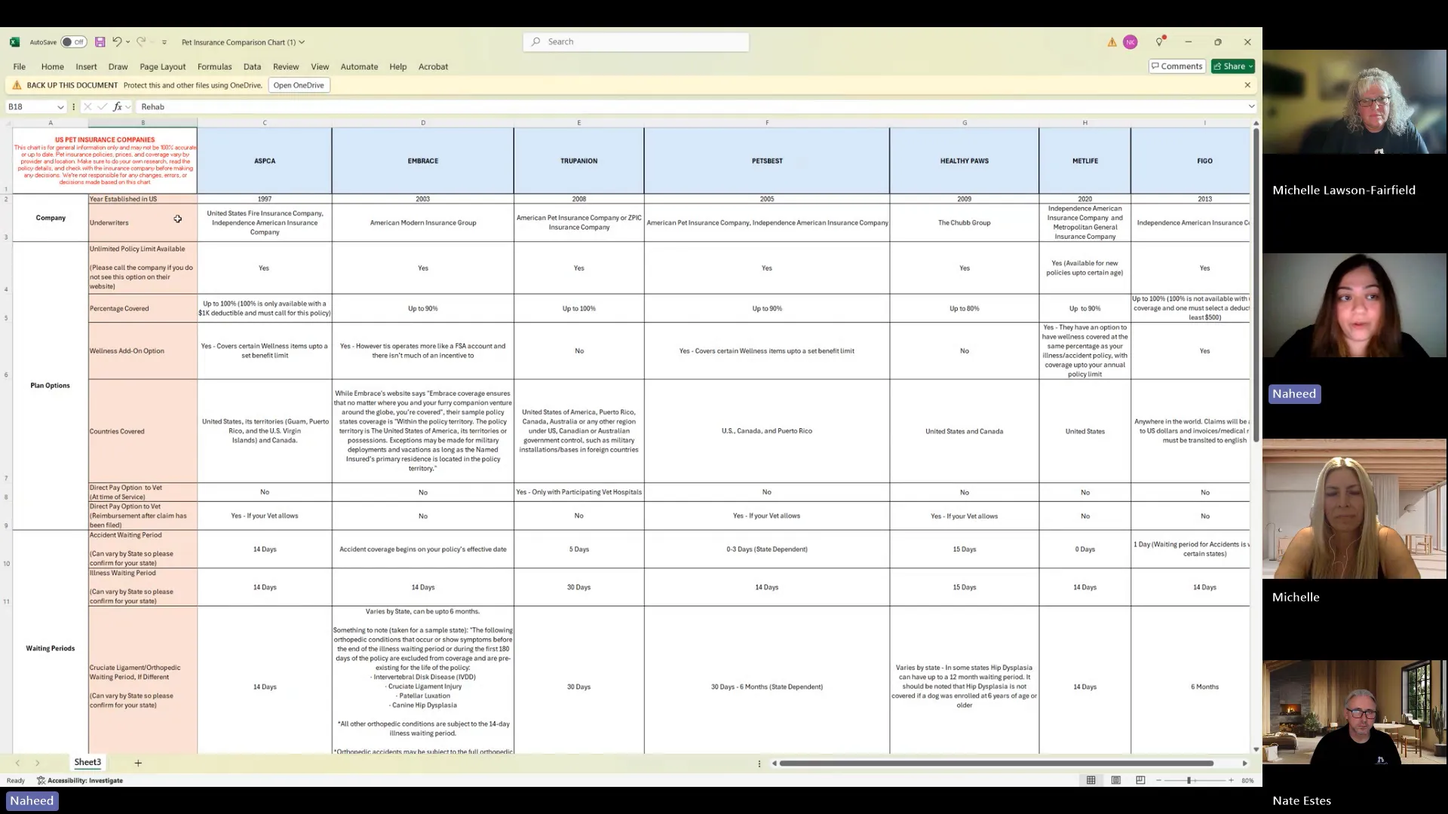
Task: Open the Formulas ribbon tab
Action: (x=214, y=66)
